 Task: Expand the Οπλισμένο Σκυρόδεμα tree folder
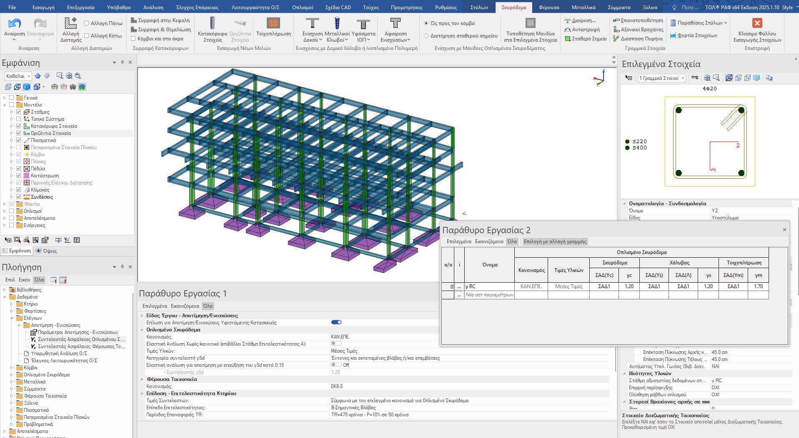tap(12, 375)
